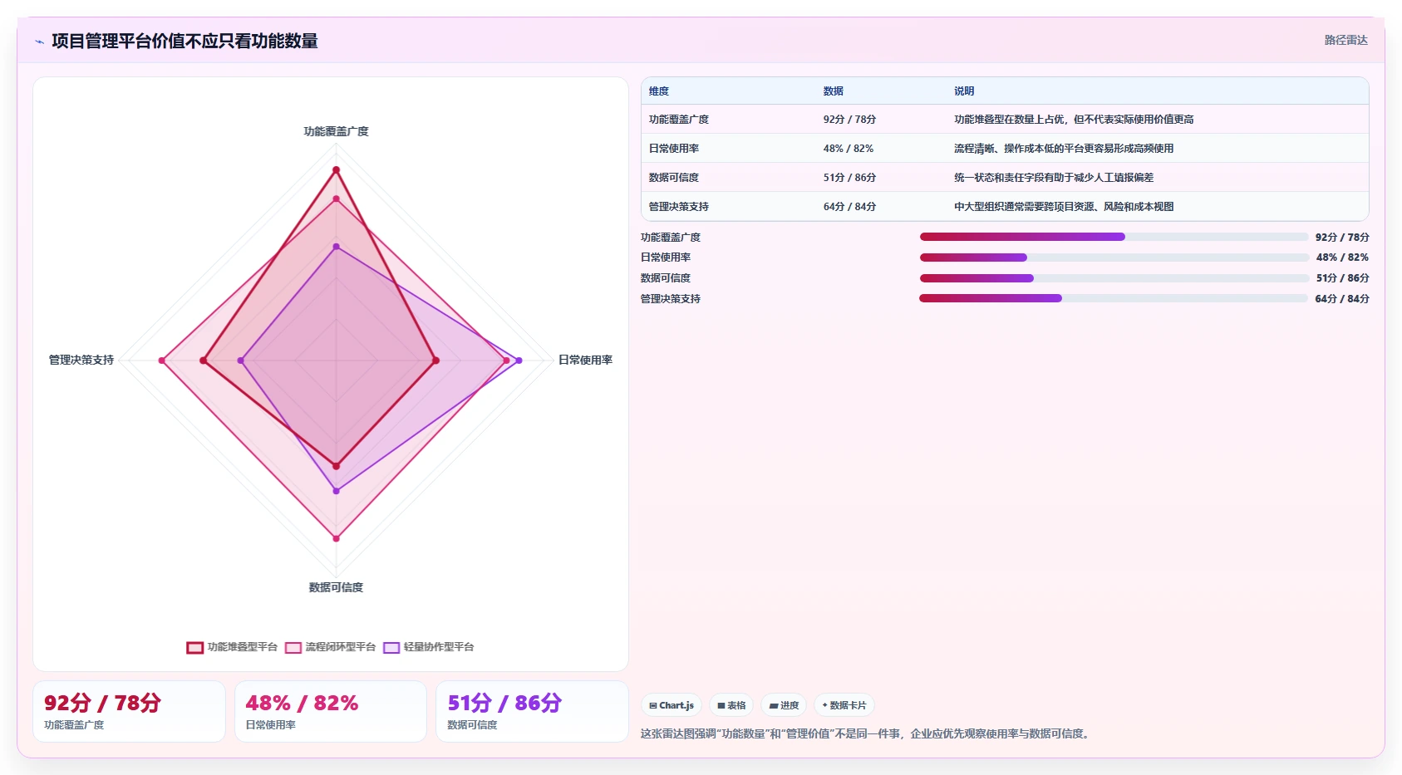Click progress value 64分 / 84分 beside bar
This screenshot has width=1402, height=775.
coord(1342,299)
